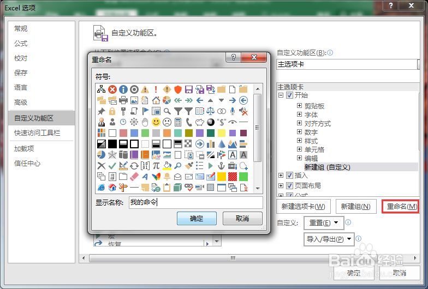Choose the pi symbol

tap(156, 166)
